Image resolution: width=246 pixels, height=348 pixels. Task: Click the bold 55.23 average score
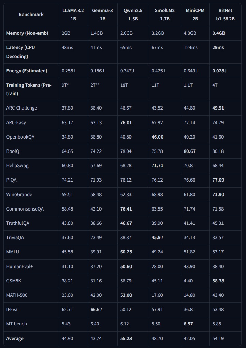pyautogui.click(x=126, y=338)
